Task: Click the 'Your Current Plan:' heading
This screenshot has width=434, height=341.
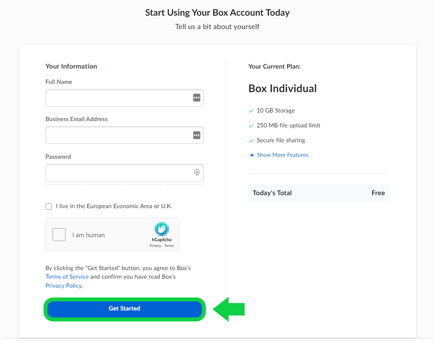Action: click(x=274, y=66)
